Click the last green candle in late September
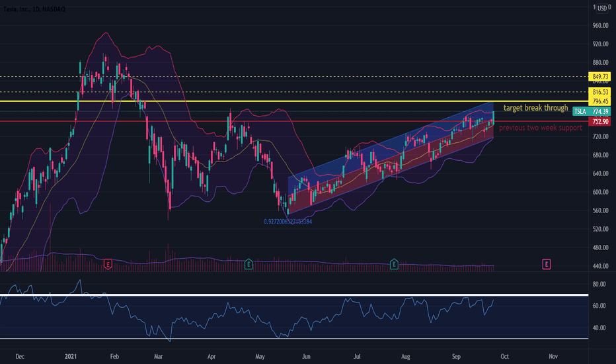 pyautogui.click(x=493, y=118)
